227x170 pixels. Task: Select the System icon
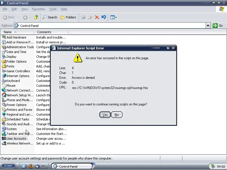coord(4,129)
